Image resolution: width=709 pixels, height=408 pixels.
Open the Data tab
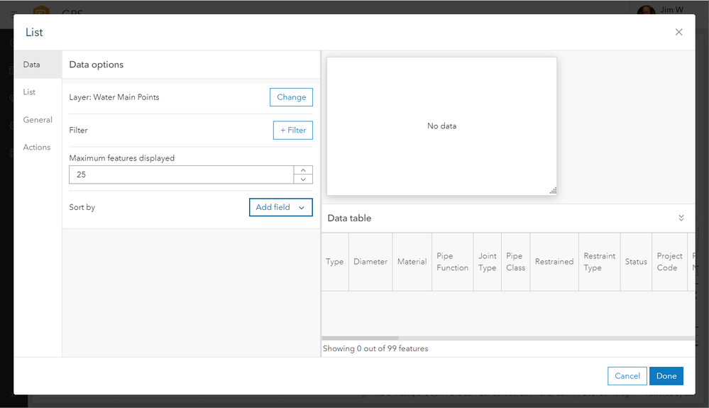click(x=38, y=65)
